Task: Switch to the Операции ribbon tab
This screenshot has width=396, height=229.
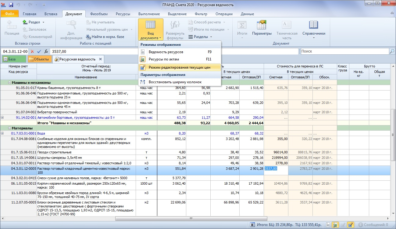Action: tap(224, 14)
